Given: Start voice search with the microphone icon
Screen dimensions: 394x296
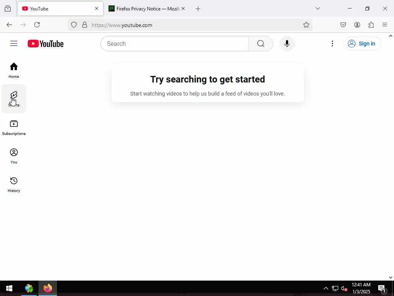Looking at the screenshot, I should [287, 44].
